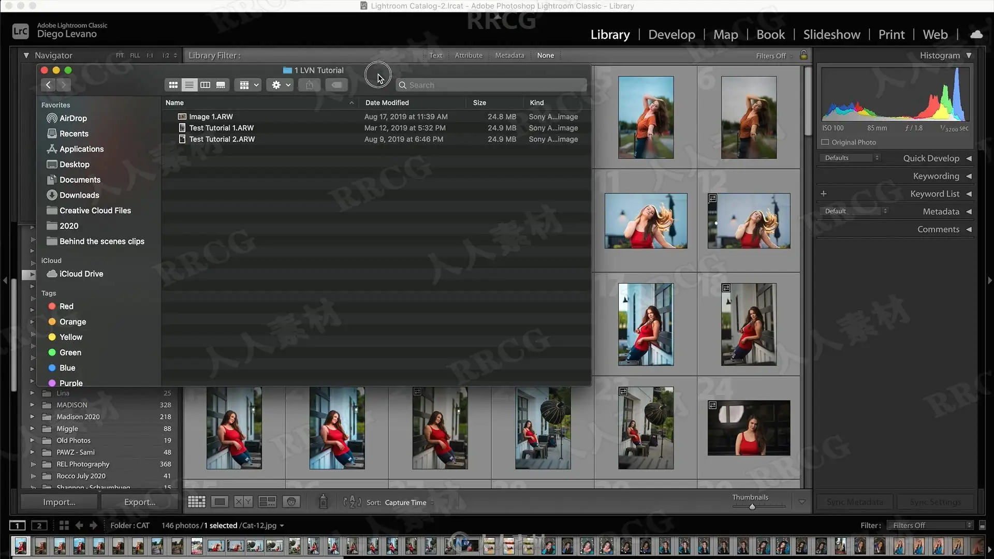Image resolution: width=994 pixels, height=559 pixels.
Task: Open the Metadata filter tab
Action: [x=509, y=55]
